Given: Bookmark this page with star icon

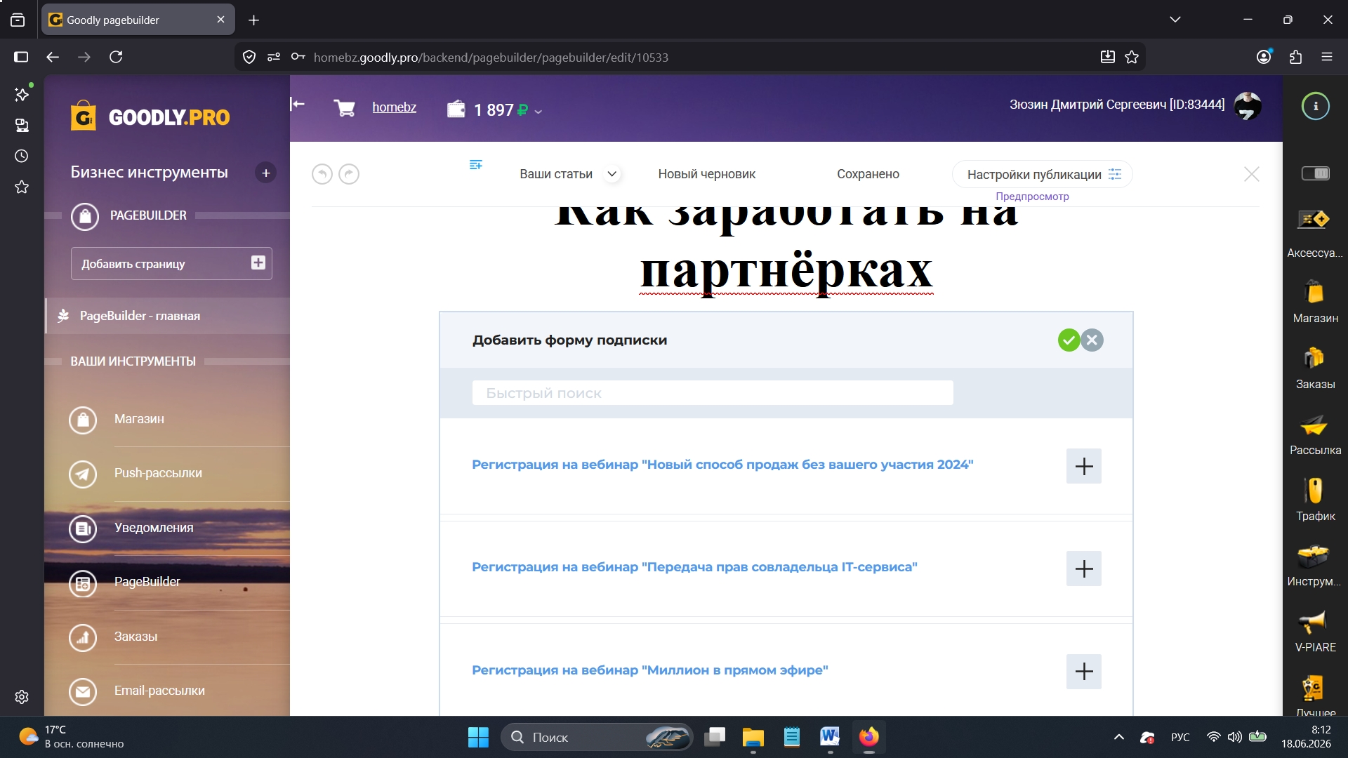Looking at the screenshot, I should 1132,57.
